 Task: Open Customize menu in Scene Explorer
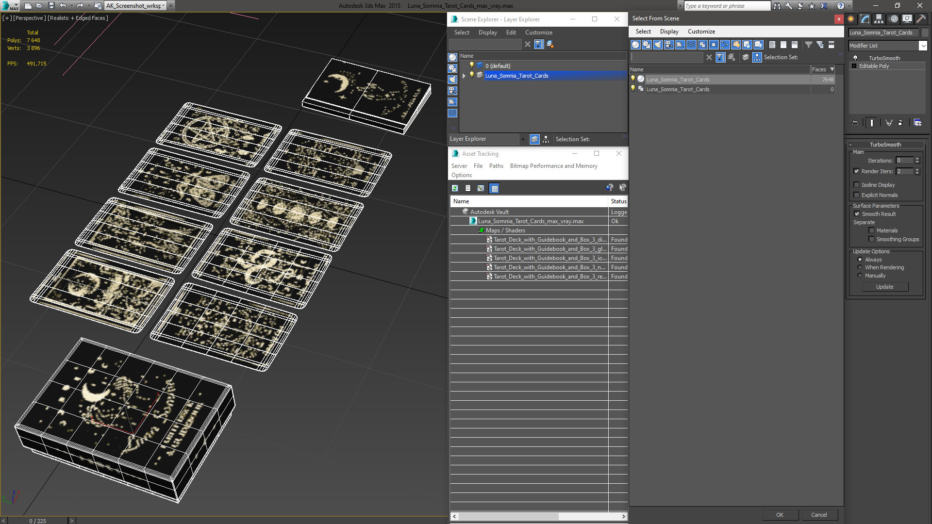pyautogui.click(x=538, y=33)
